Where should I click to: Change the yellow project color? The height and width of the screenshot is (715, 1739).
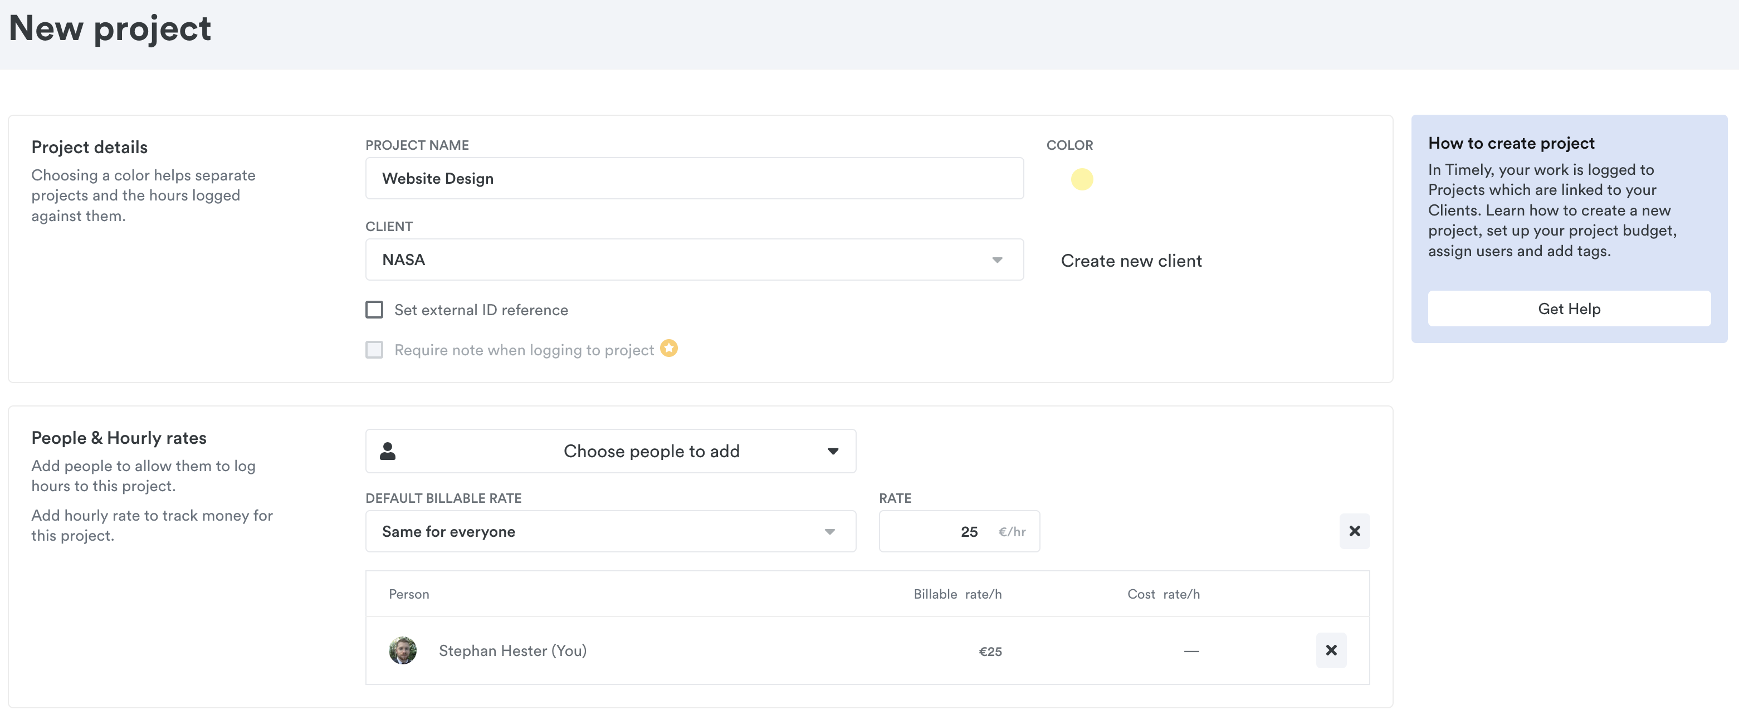tap(1083, 179)
